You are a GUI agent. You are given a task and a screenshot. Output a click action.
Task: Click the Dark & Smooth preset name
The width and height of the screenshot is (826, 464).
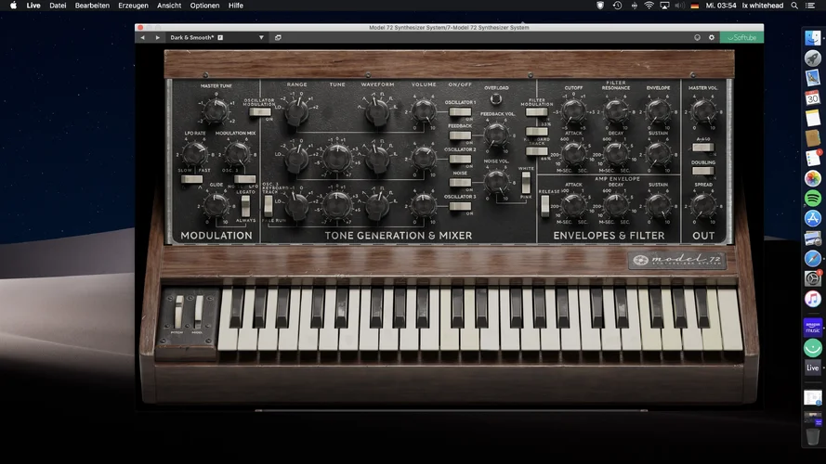pyautogui.click(x=191, y=38)
